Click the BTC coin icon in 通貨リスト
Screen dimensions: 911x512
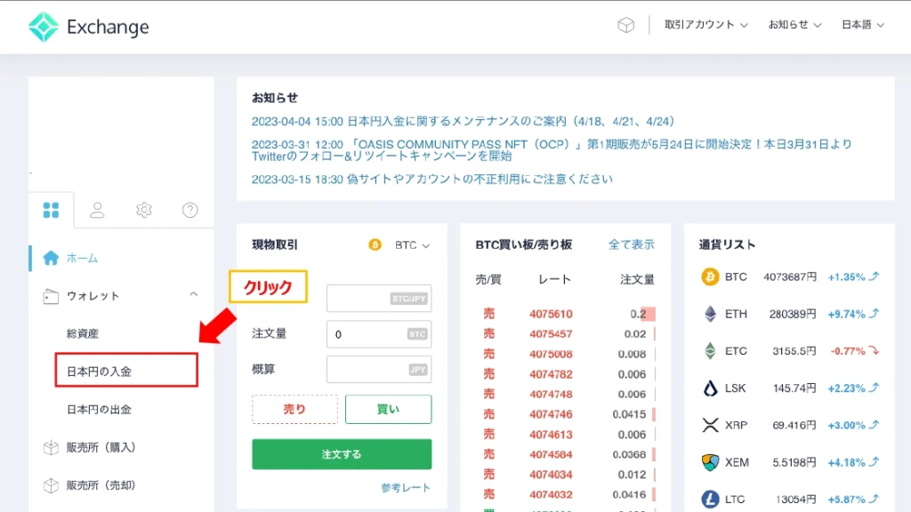click(x=710, y=277)
